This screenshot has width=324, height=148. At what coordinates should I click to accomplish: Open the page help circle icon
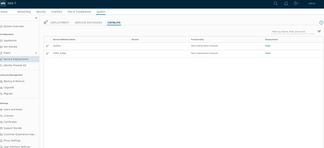coord(321,23)
